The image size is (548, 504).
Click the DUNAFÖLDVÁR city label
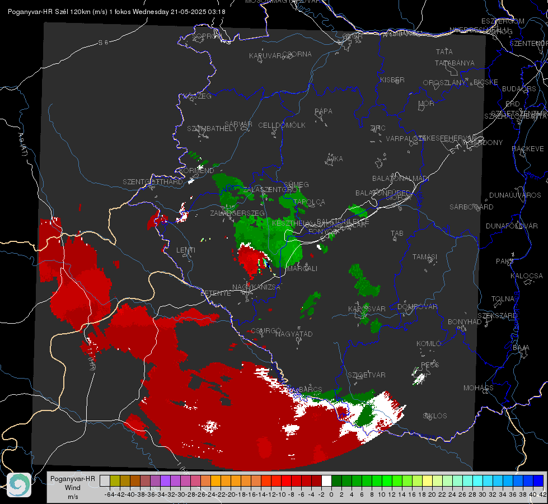pyautogui.click(x=512, y=226)
